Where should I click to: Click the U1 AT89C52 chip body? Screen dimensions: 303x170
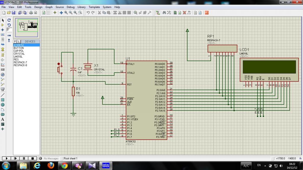click(x=146, y=100)
